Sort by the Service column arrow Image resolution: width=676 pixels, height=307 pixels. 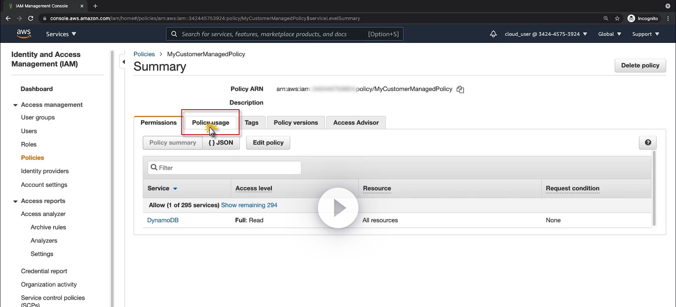175,188
